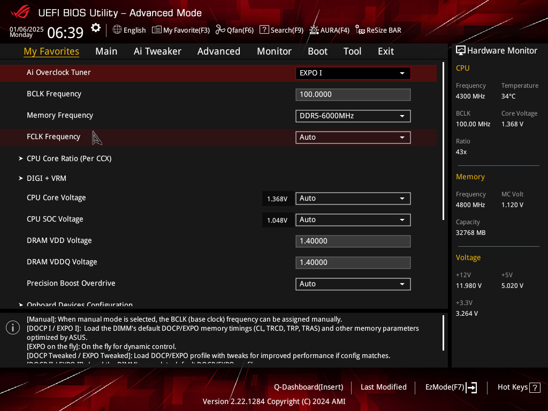Viewport: 548px width, 411px height.
Task: Open the Exit tab
Action: [x=386, y=51]
